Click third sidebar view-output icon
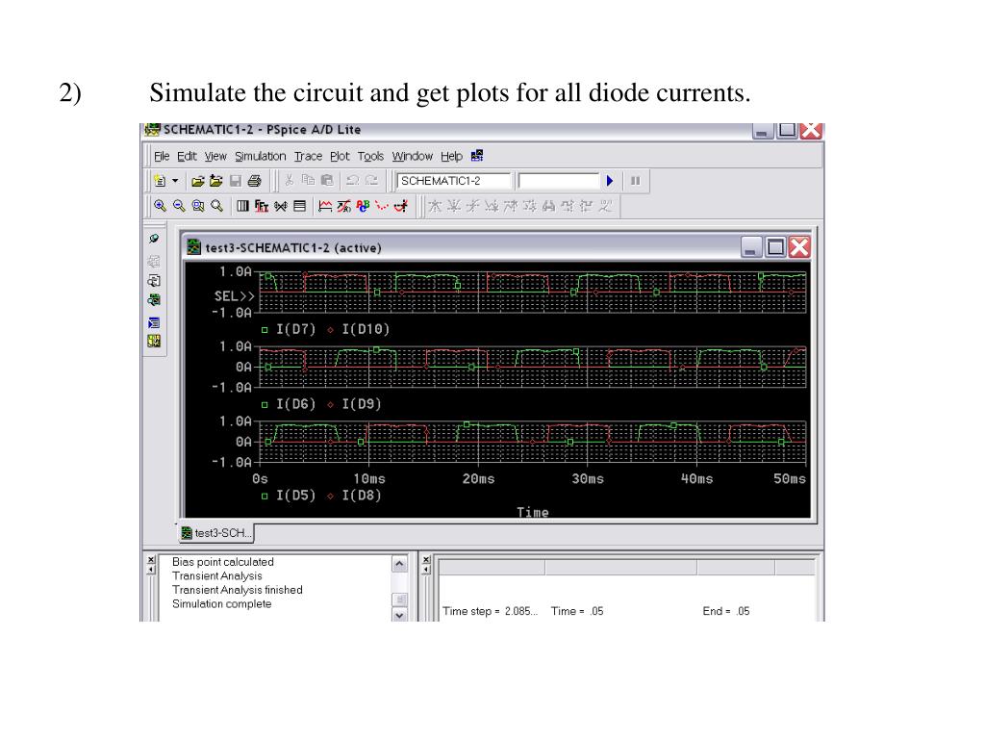Viewport: 985px width, 739px height. 154,280
